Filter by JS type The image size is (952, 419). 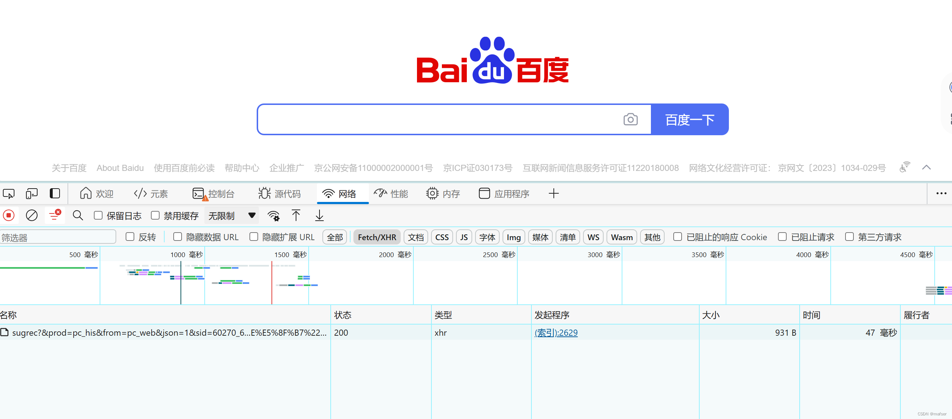pos(464,237)
